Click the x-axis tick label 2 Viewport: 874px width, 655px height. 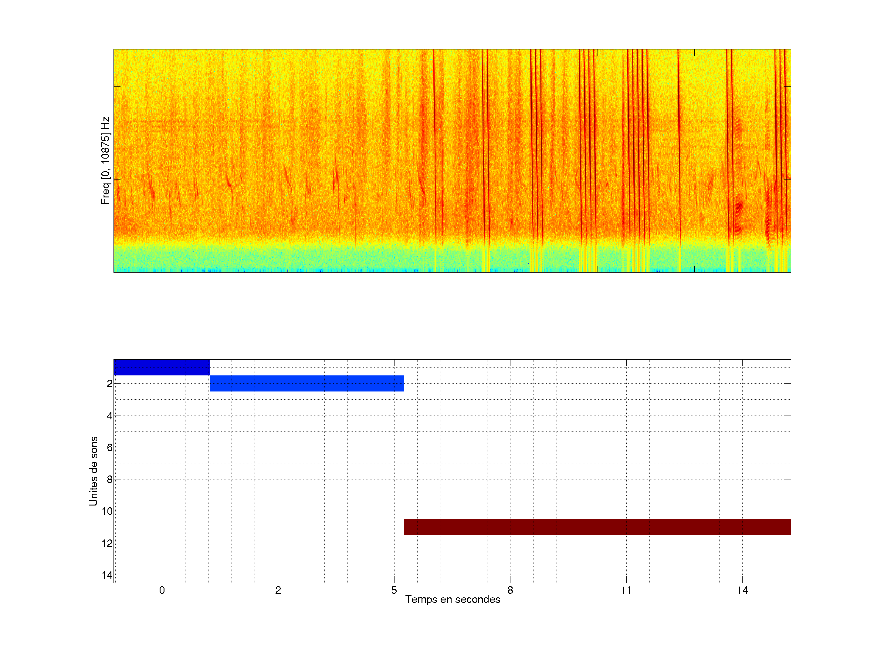pyautogui.click(x=278, y=590)
